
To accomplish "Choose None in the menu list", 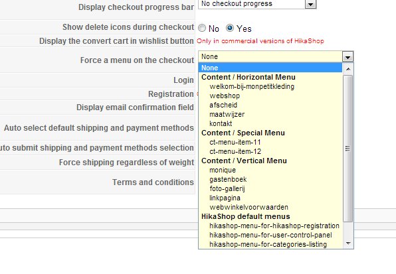I will coord(270,68).
